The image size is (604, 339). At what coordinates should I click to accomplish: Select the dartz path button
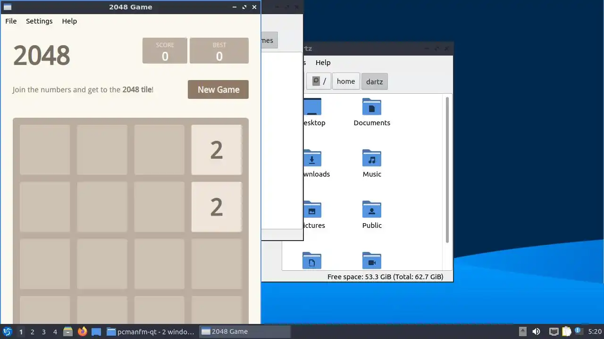[x=375, y=81]
